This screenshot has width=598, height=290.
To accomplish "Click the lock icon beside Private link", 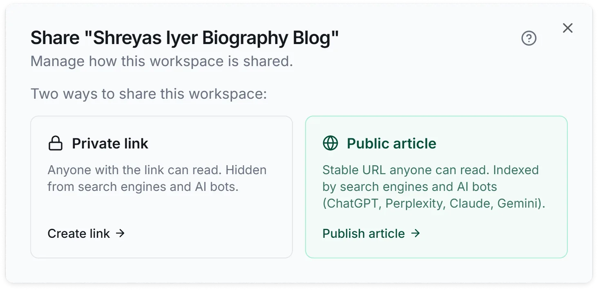I will pos(56,144).
